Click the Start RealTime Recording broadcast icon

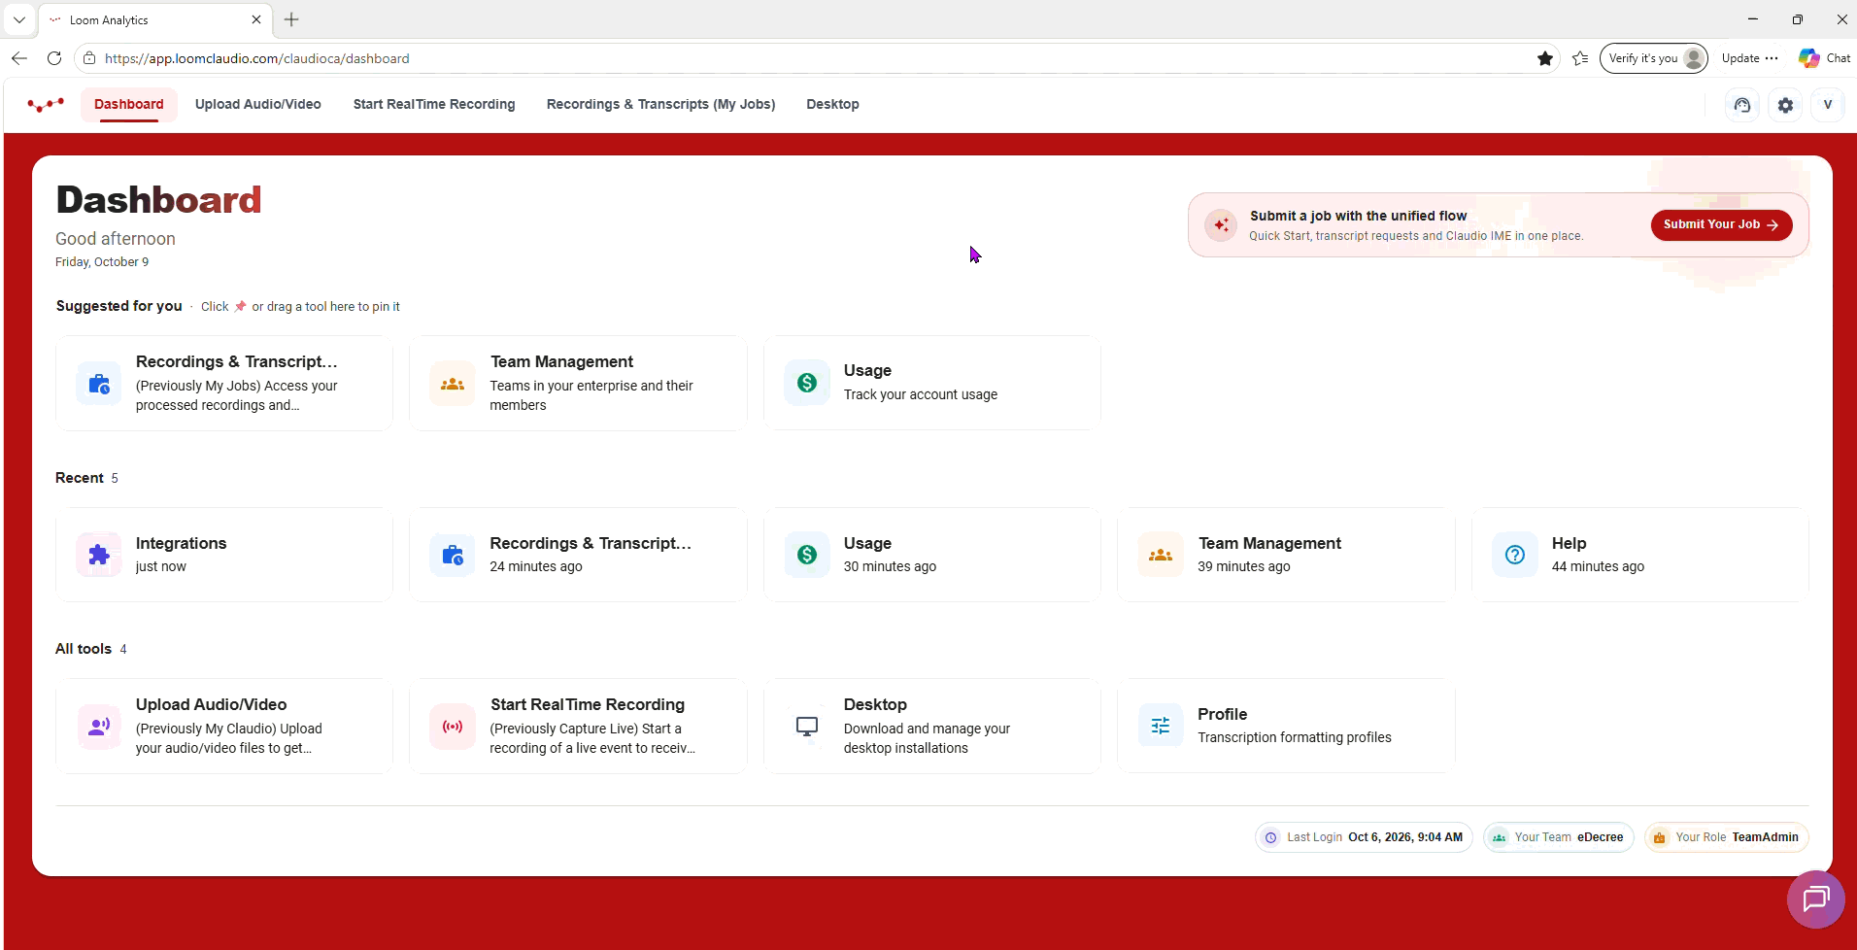coord(453,727)
